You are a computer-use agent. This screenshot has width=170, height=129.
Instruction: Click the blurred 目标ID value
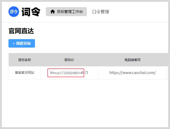pos(67,73)
